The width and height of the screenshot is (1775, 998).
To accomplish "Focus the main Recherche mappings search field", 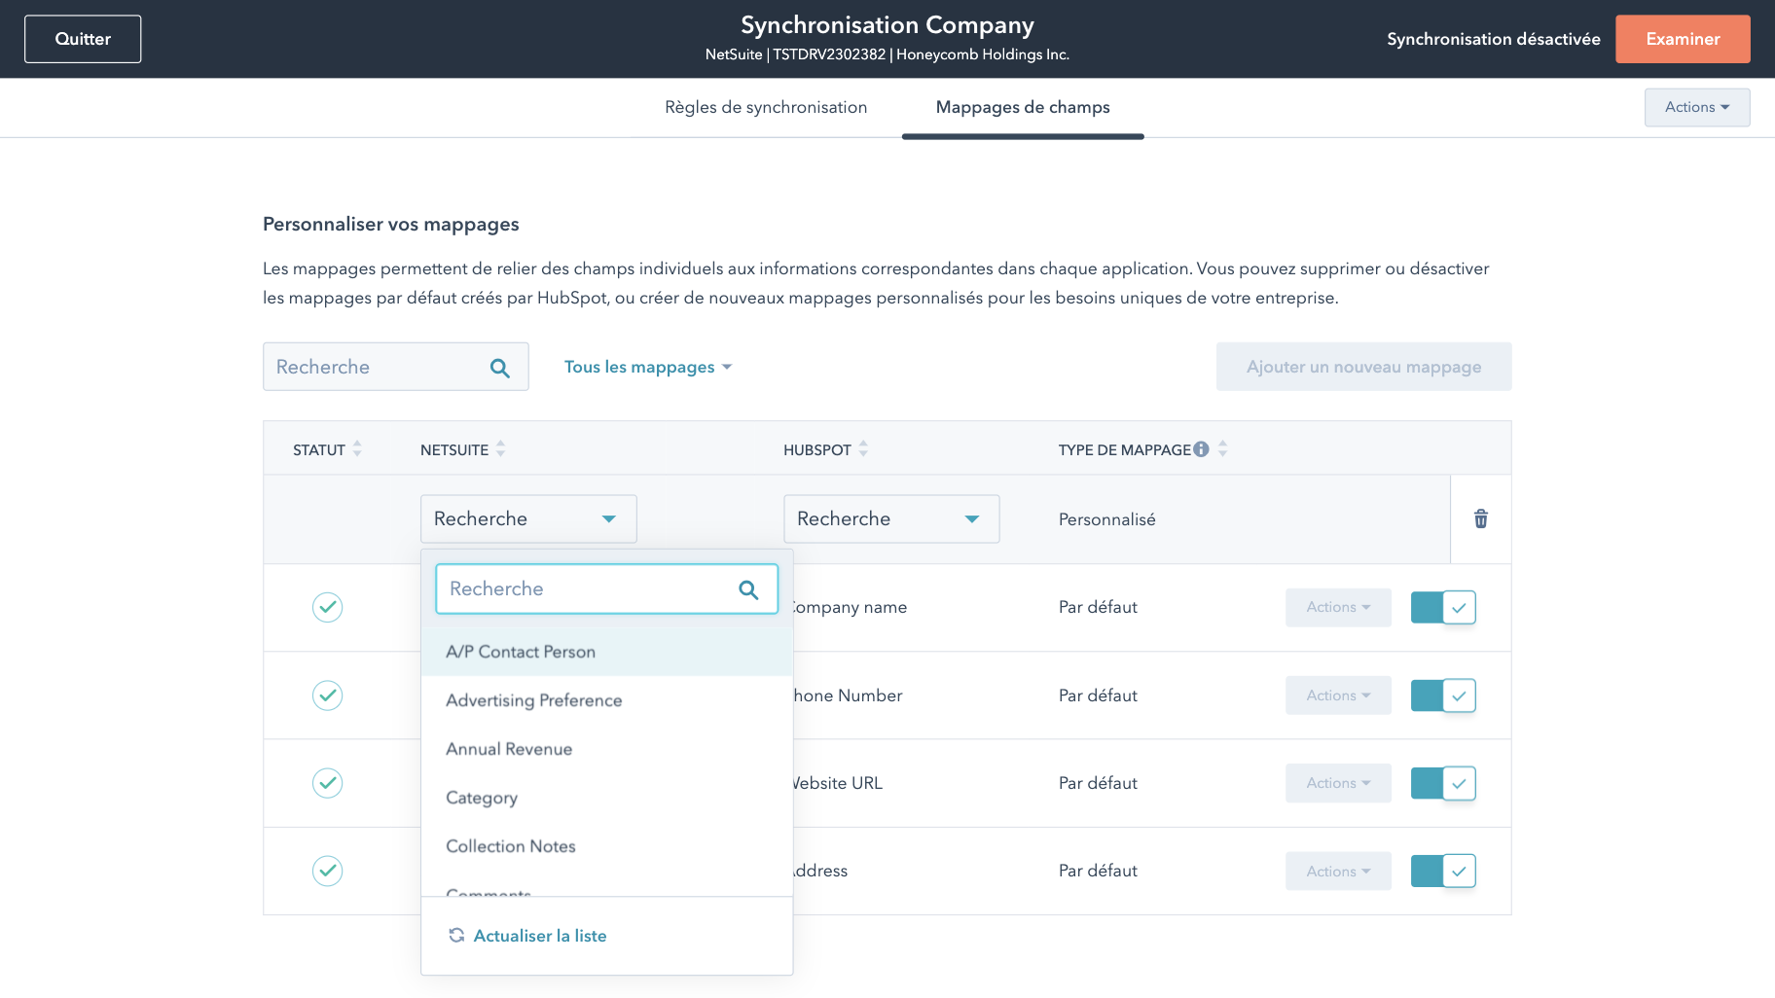I will [x=396, y=367].
